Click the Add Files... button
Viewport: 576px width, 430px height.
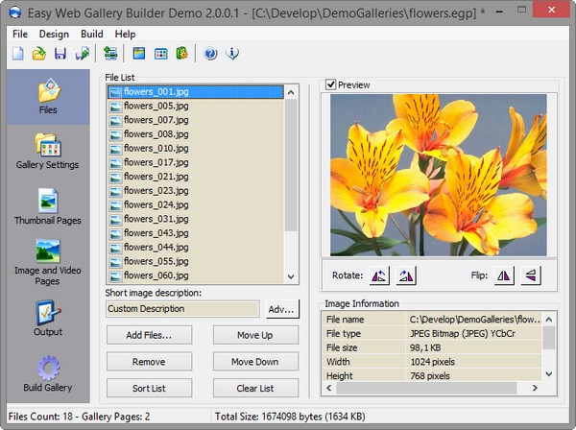pos(149,335)
